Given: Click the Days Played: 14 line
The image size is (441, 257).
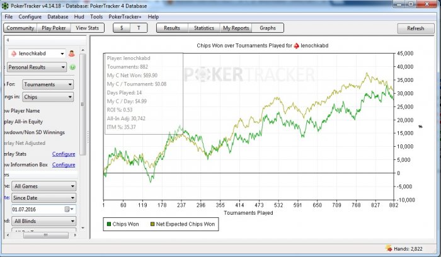Looking at the screenshot, I should click(124, 93).
